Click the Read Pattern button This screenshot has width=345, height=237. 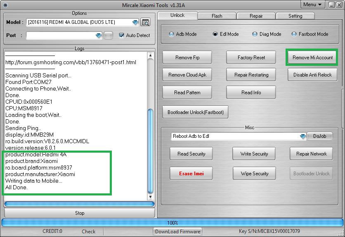[187, 93]
